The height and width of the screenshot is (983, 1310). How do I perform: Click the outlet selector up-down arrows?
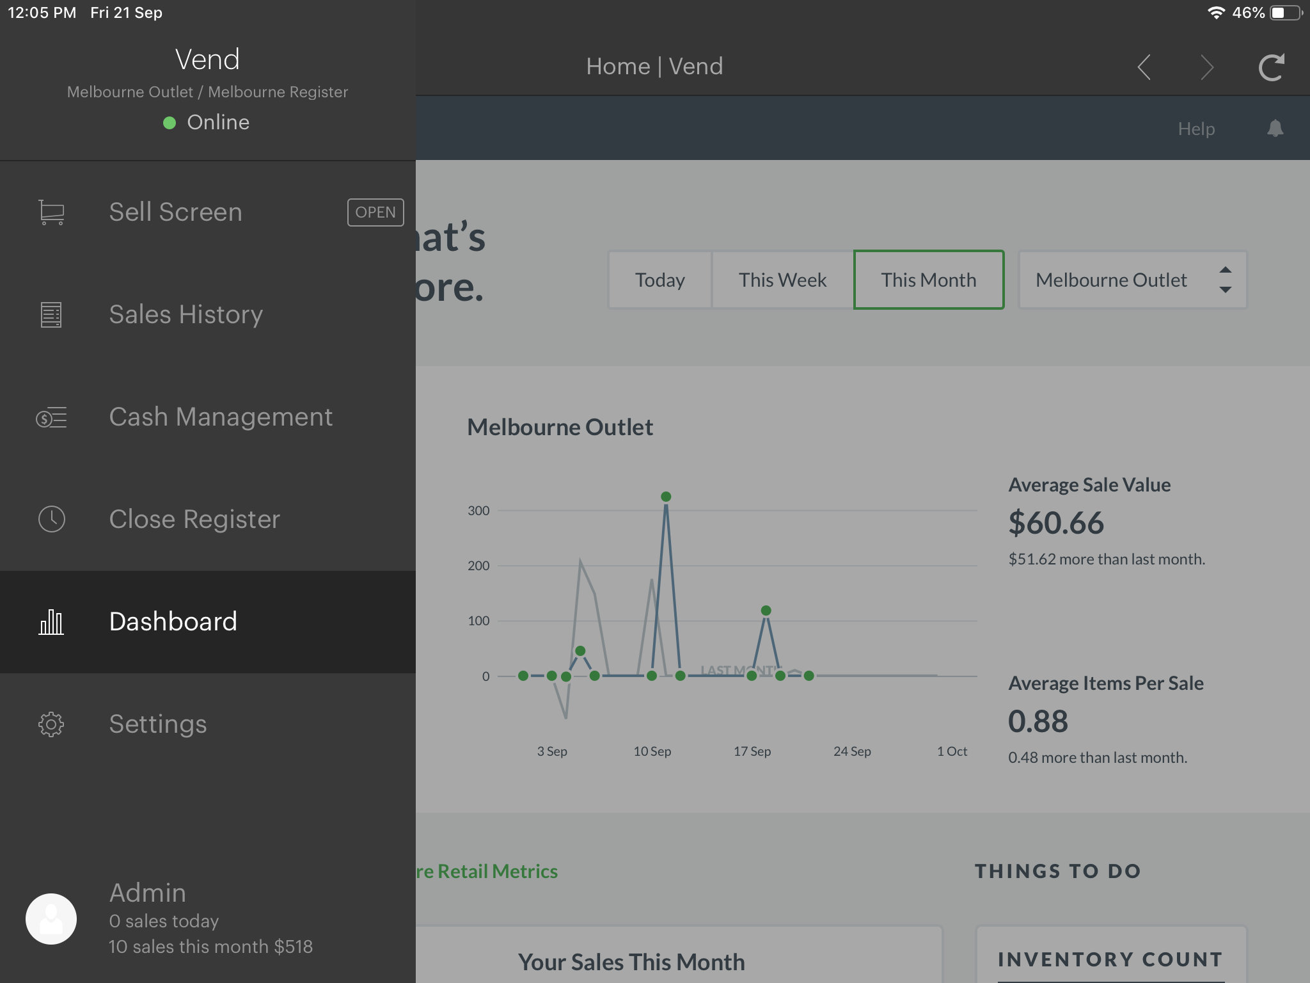pos(1225,280)
